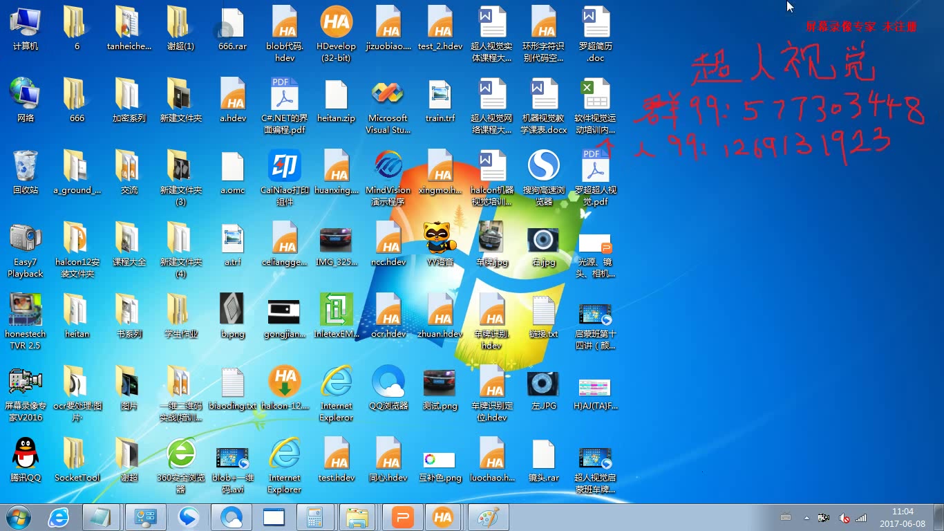The width and height of the screenshot is (944, 531).
Task: Open the 11:04 clock and date
Action: (x=903, y=517)
